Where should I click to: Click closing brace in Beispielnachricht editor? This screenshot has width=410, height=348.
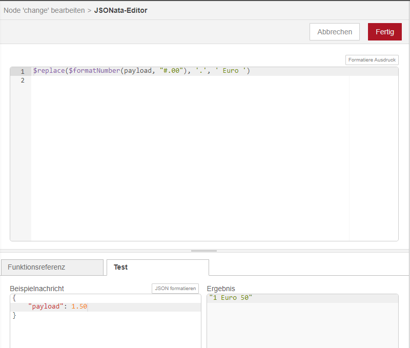[14, 316]
